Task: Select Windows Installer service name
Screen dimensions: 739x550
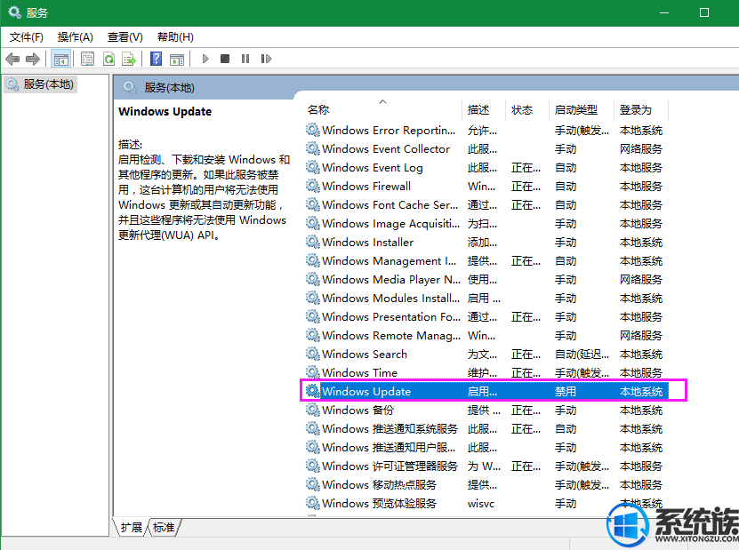Action: click(x=367, y=242)
